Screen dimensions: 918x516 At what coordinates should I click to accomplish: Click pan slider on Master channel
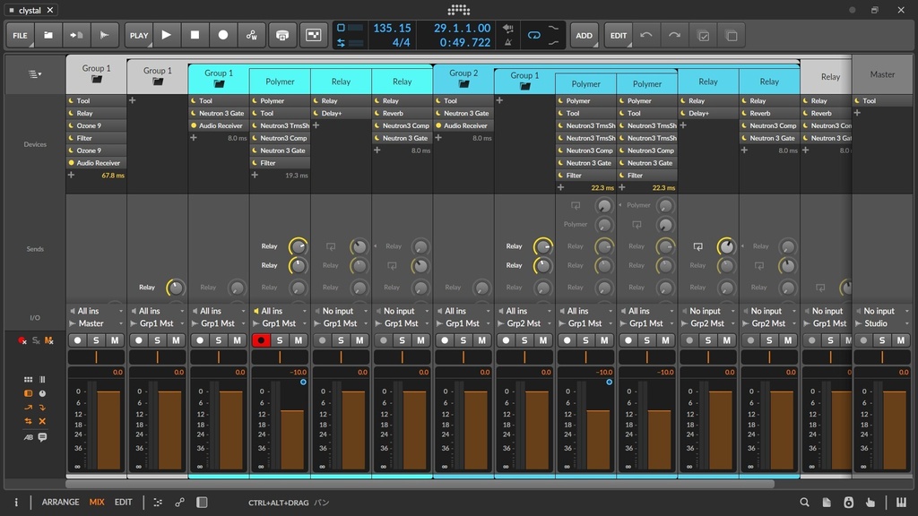pyautogui.click(x=882, y=357)
